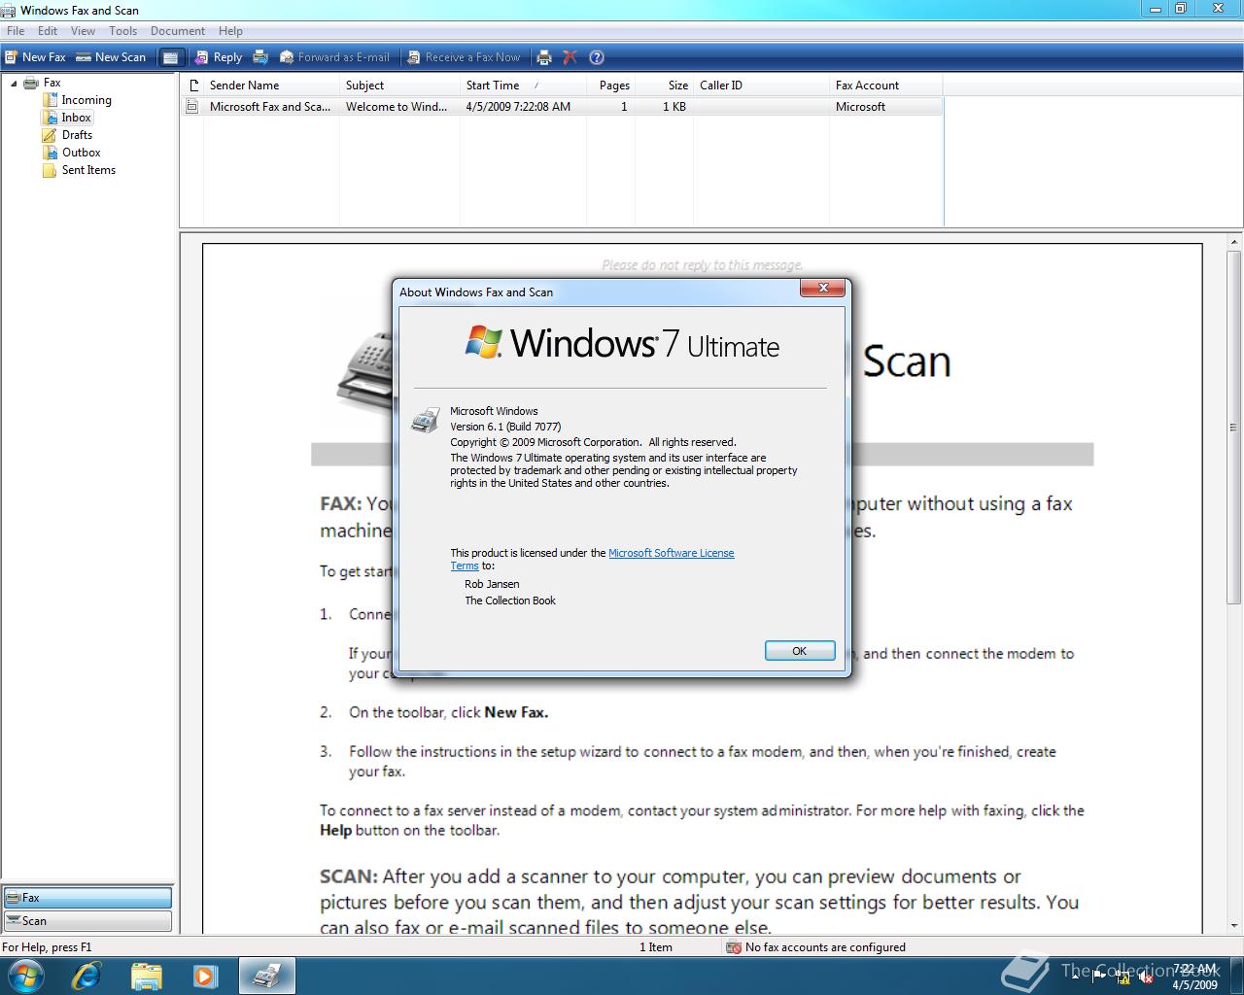Screen dimensions: 1244x995
Task: Click the document-icon column header
Action: (x=192, y=86)
